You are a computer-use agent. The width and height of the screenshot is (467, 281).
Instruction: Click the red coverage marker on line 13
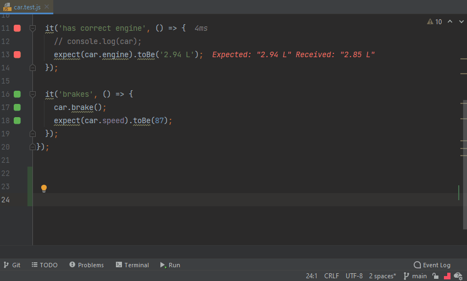pyautogui.click(x=17, y=54)
